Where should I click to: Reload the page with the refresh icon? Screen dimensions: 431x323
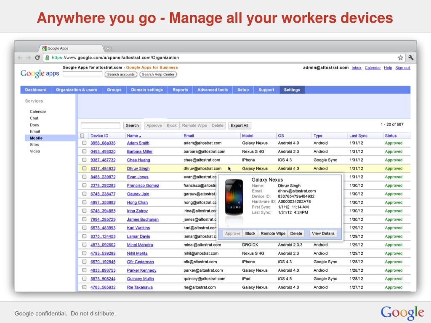[37, 58]
